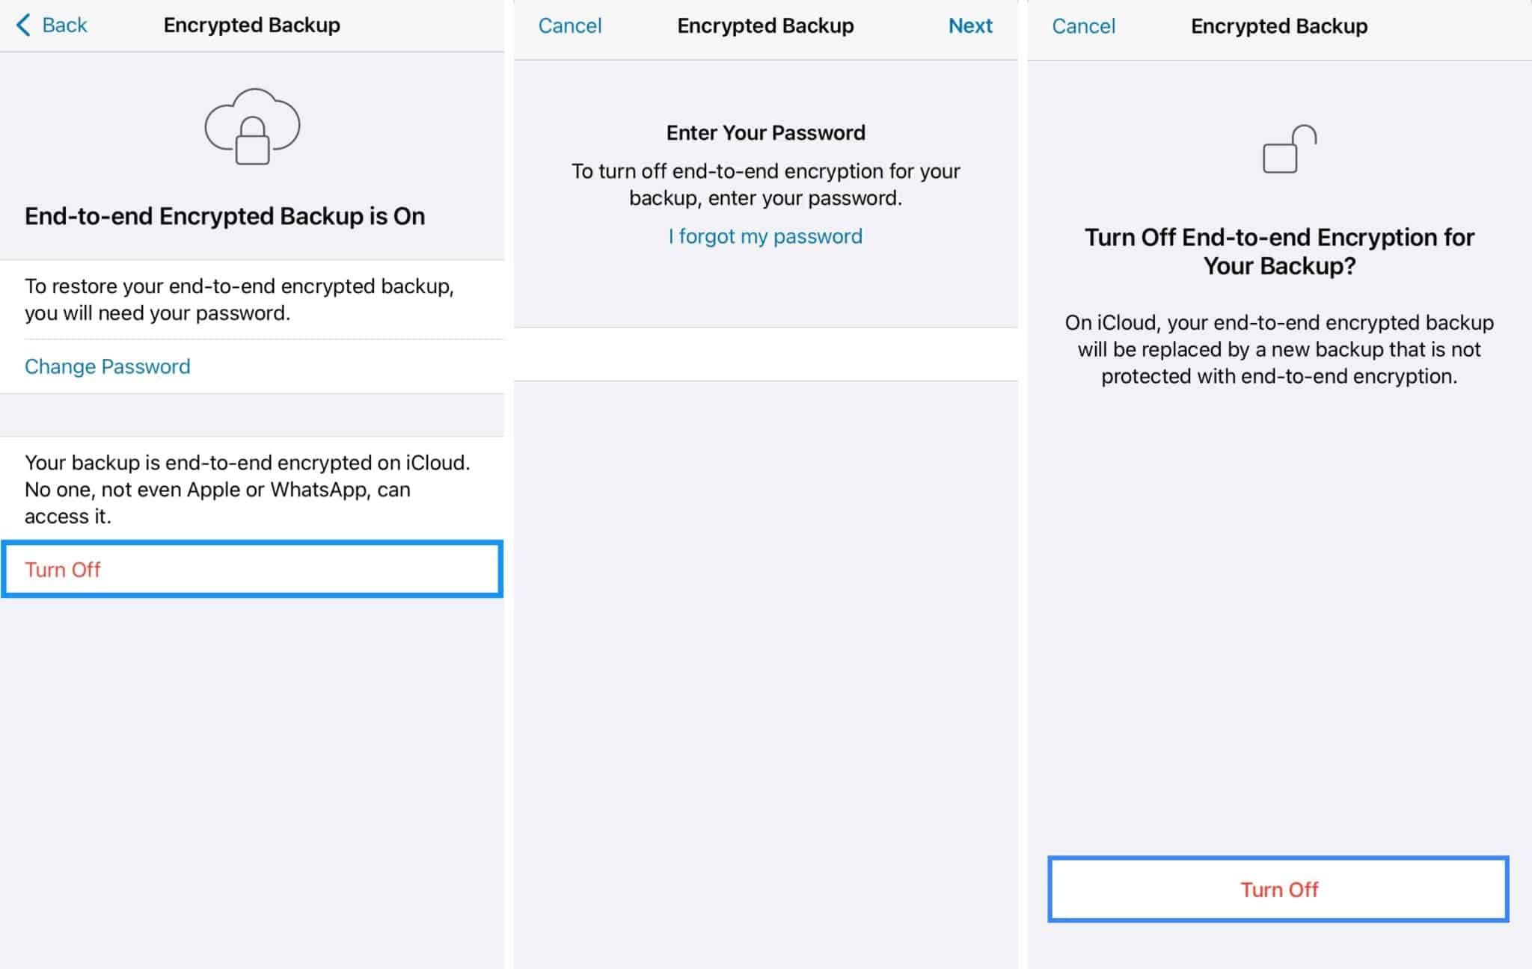Image resolution: width=1532 pixels, height=969 pixels.
Task: Confirm Turn Off on the third screen
Action: [x=1280, y=890]
